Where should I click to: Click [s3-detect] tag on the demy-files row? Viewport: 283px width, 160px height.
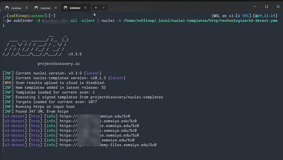pyautogui.click(x=14, y=145)
